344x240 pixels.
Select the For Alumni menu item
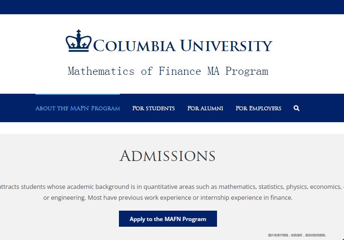205,108
